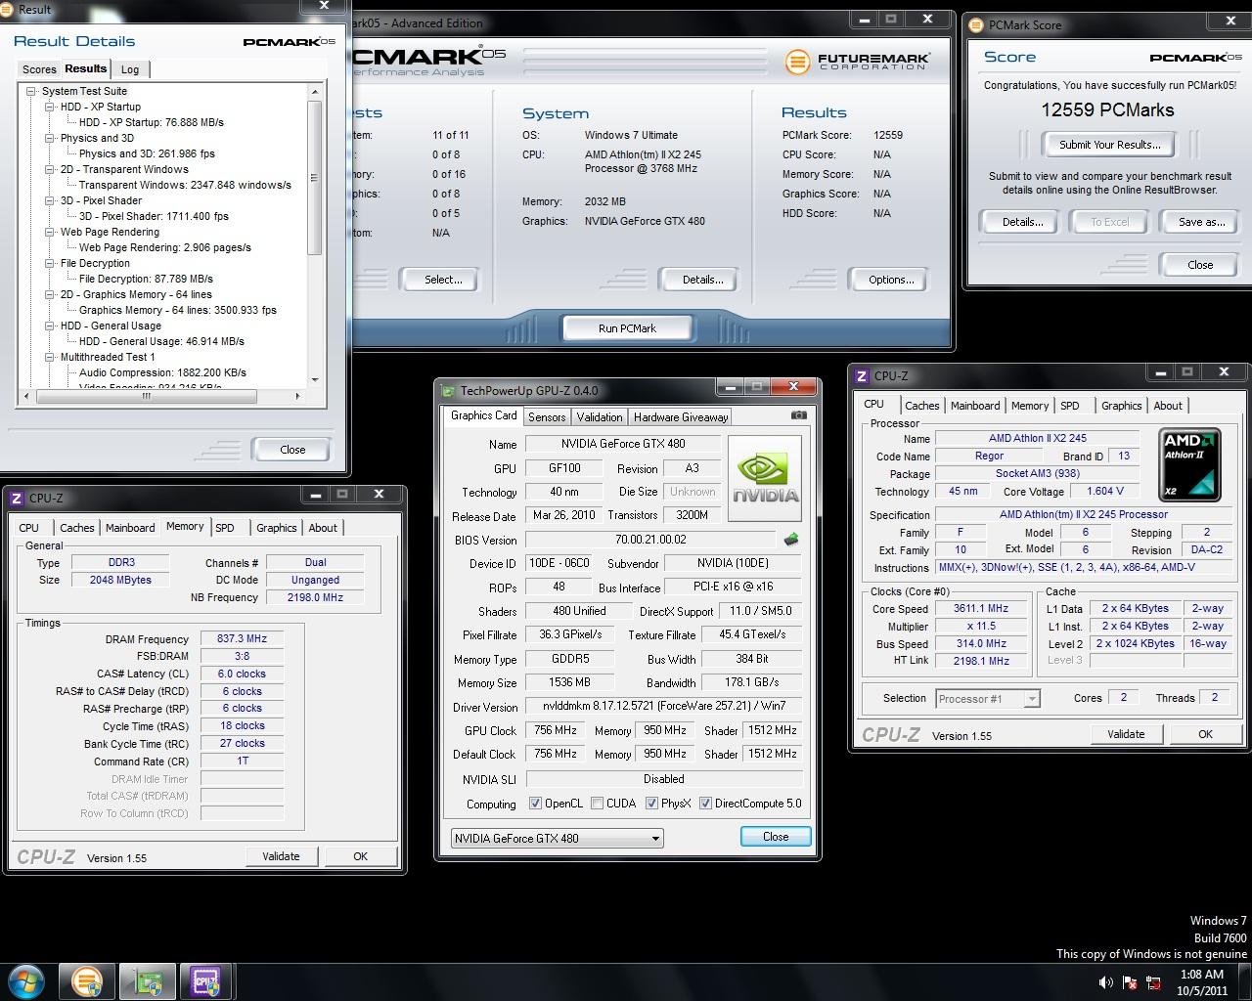Collapse System Test Suite tree node
This screenshot has height=1001, width=1252.
[x=31, y=91]
